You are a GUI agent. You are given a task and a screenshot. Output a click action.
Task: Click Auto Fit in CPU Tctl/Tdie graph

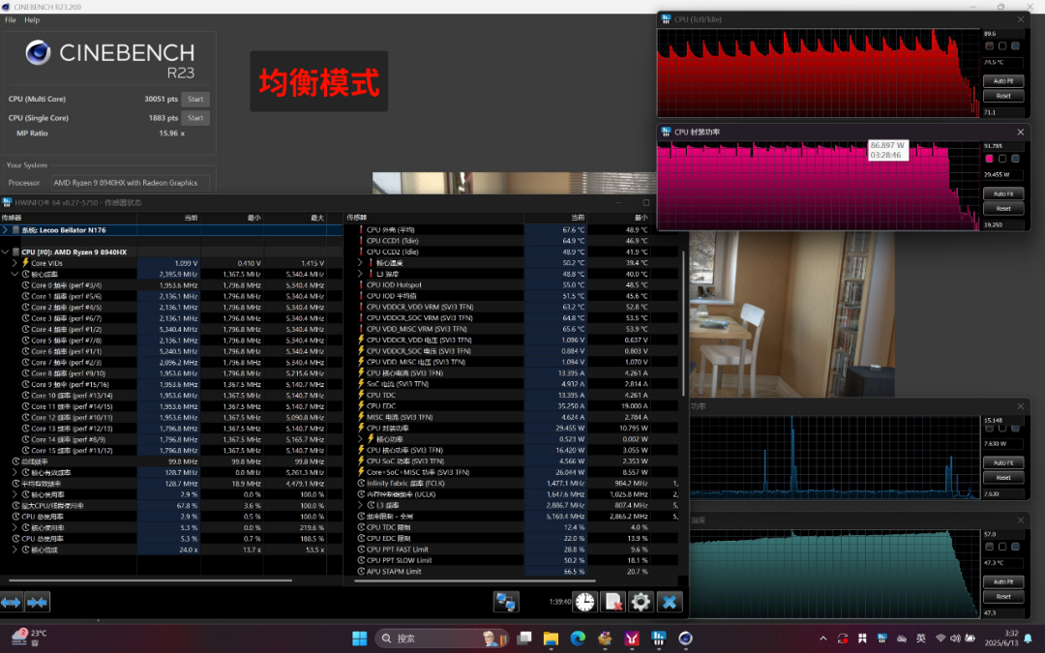coord(1003,80)
